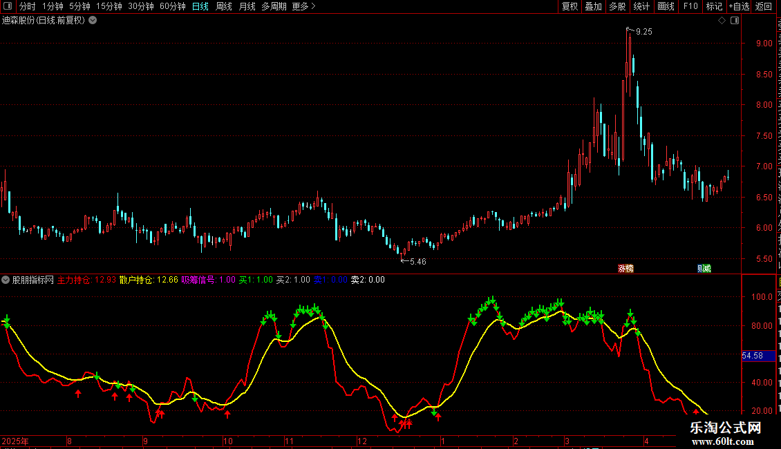Switch to 周线 weekly chart
Image resolution: width=781 pixels, height=449 pixels.
click(224, 6)
